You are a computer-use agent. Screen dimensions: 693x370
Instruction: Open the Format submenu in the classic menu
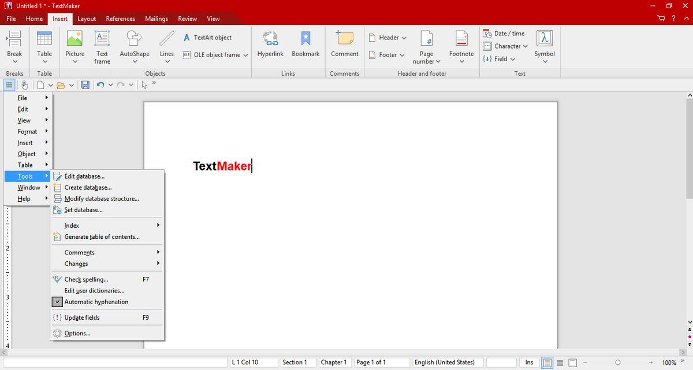(28, 131)
